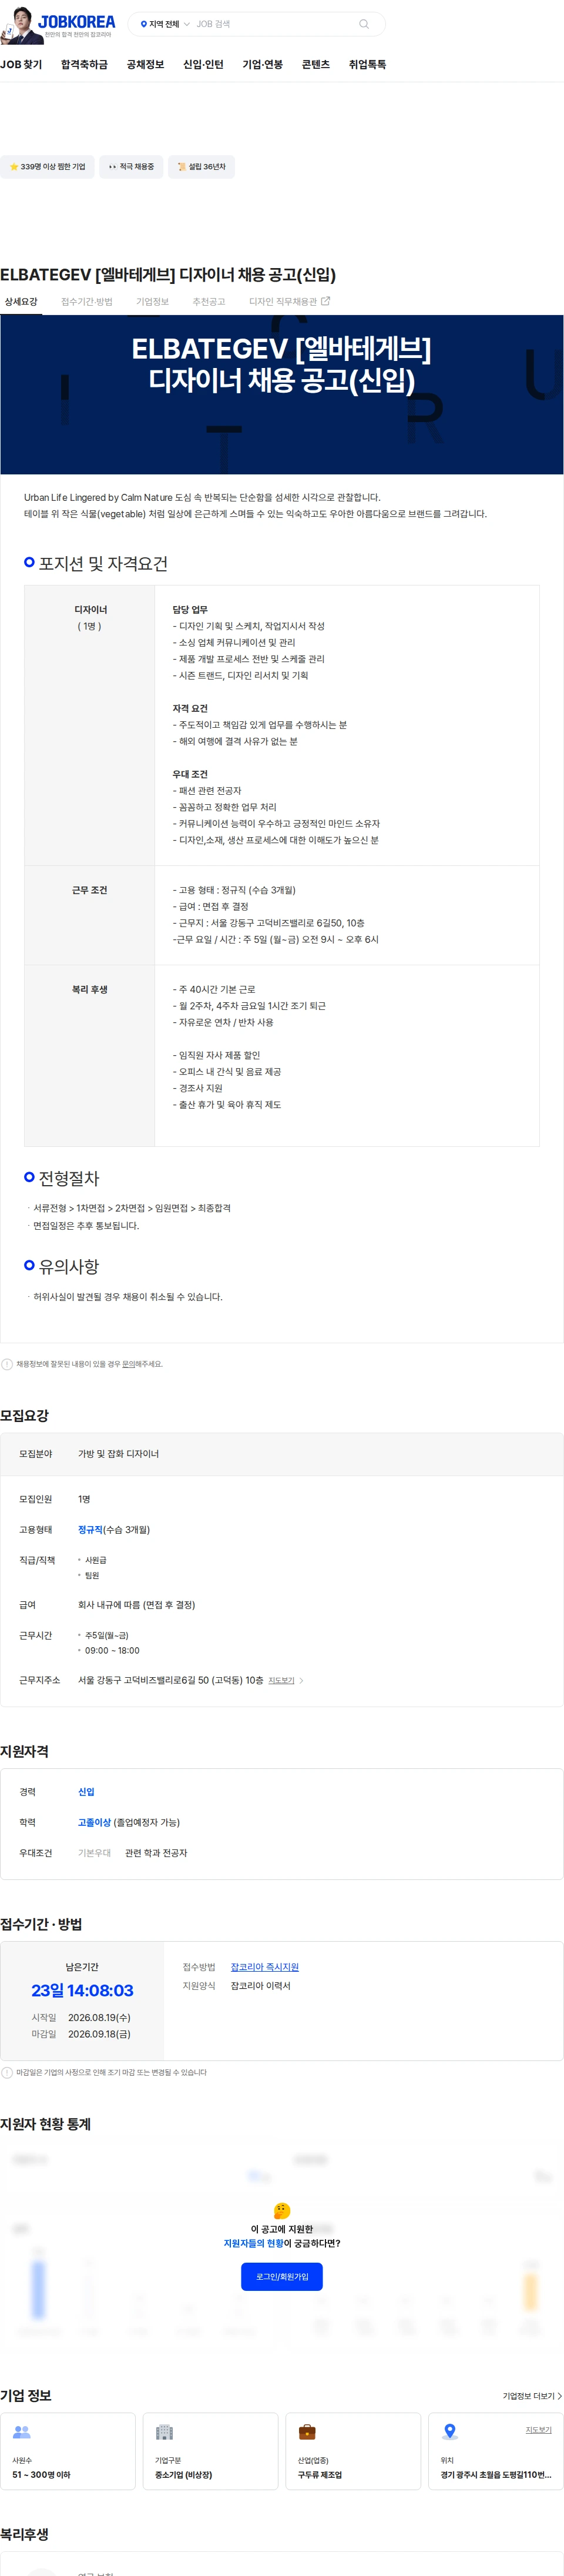Click the 잡코리아 즉시지원 link
This screenshot has height=2576, width=564.
coord(265,1966)
